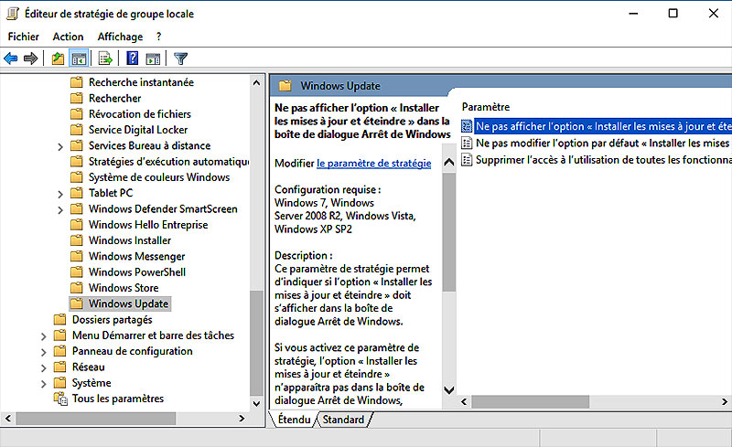Click the folder icon beside Recherche instantanée
The image size is (732, 447).
coord(76,82)
